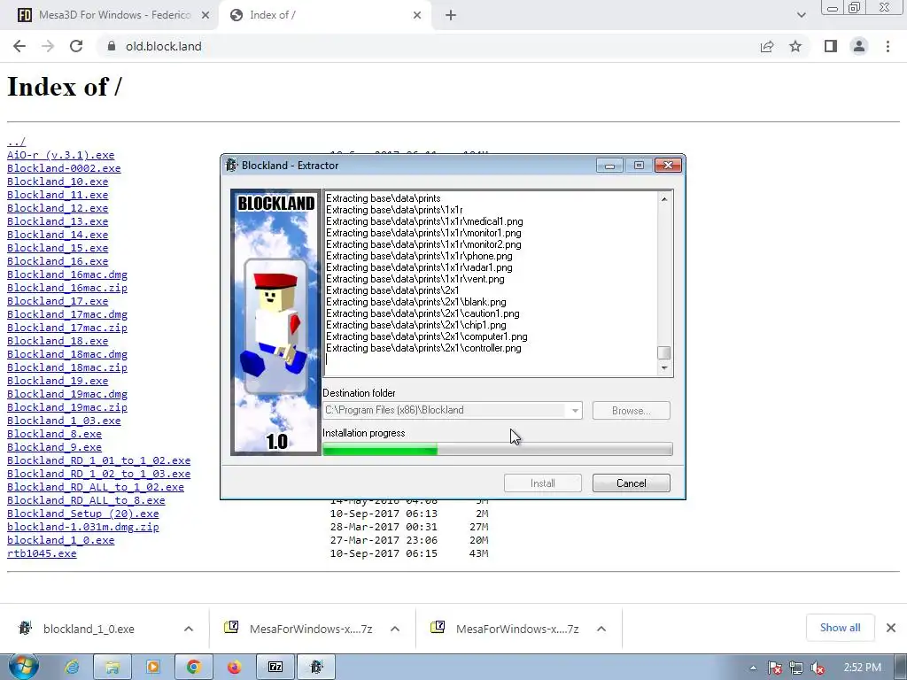Image resolution: width=907 pixels, height=680 pixels.
Task: Open 7-Zip from the taskbar
Action: point(275,668)
